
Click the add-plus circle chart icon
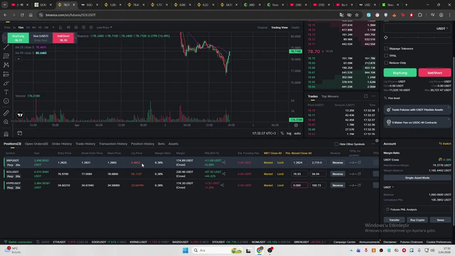coord(84,27)
